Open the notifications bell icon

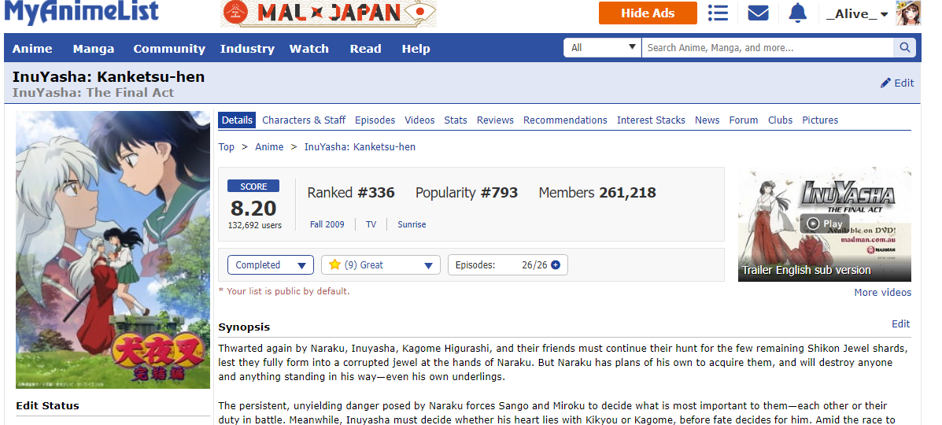[x=797, y=13]
